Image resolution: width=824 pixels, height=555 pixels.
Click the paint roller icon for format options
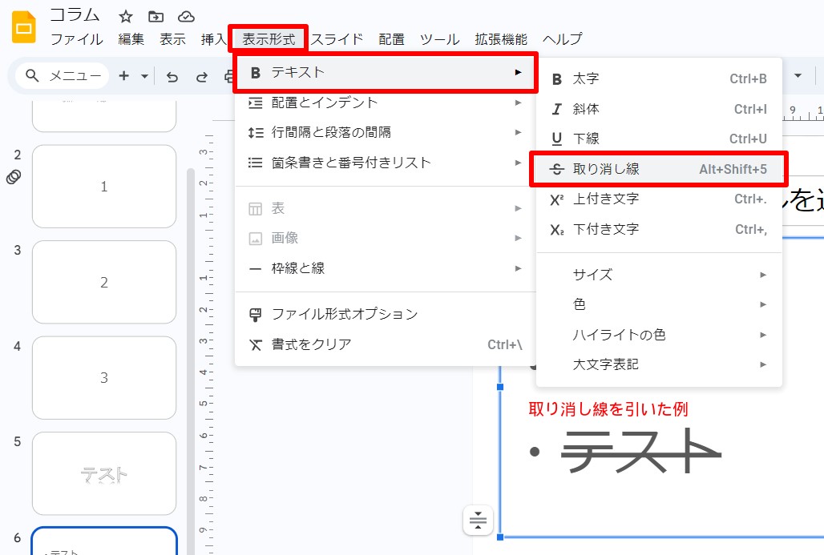[256, 315]
